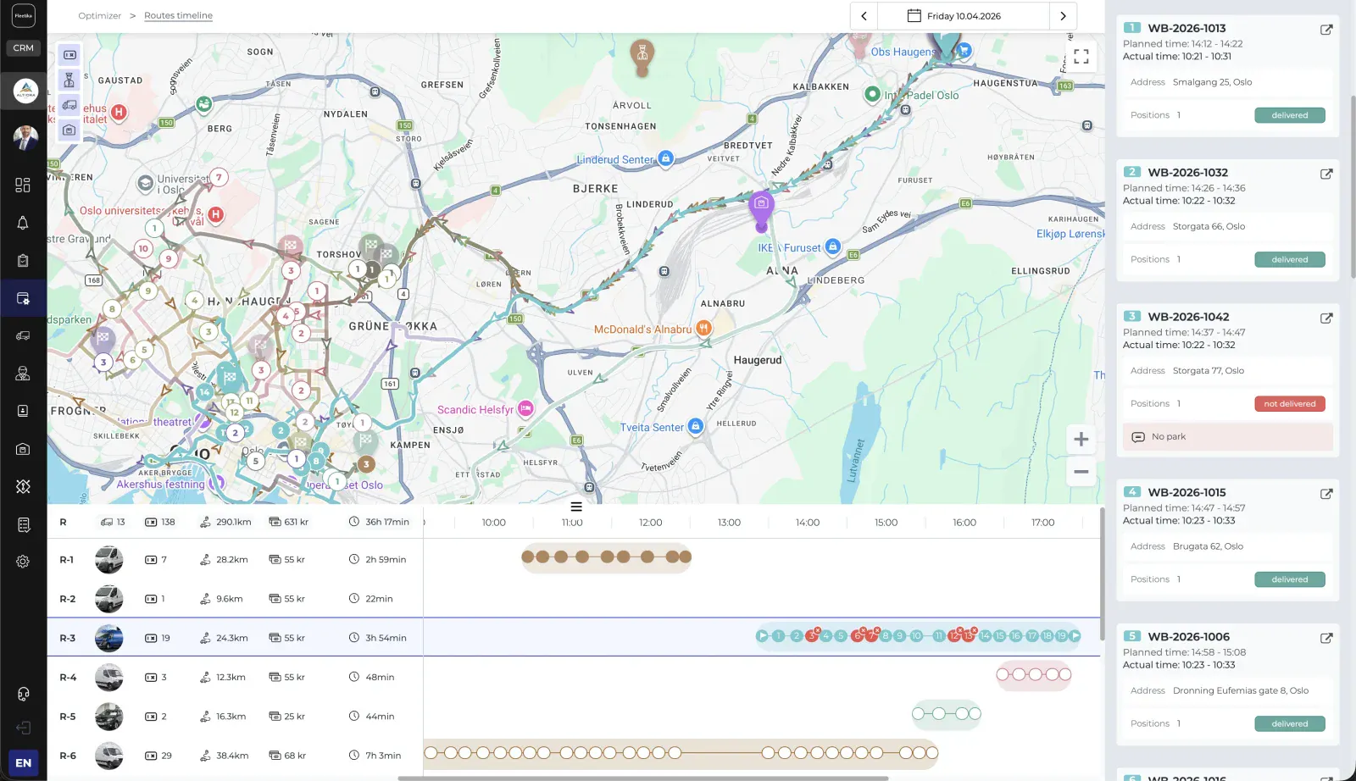Image resolution: width=1356 pixels, height=781 pixels.
Task: Open notifications bell in sidebar
Action: point(23,223)
